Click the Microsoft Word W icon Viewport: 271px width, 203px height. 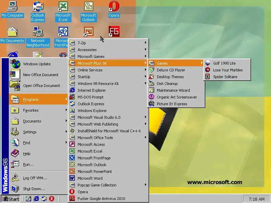tap(72, 178)
